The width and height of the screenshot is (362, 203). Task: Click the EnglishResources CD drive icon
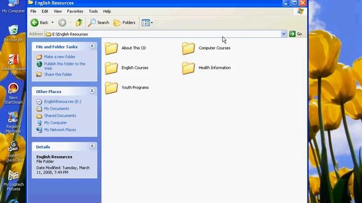pyautogui.click(x=39, y=101)
